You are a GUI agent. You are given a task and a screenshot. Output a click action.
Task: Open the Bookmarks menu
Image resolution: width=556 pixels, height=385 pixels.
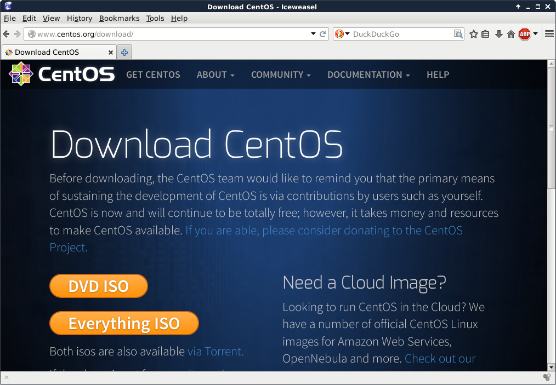119,19
